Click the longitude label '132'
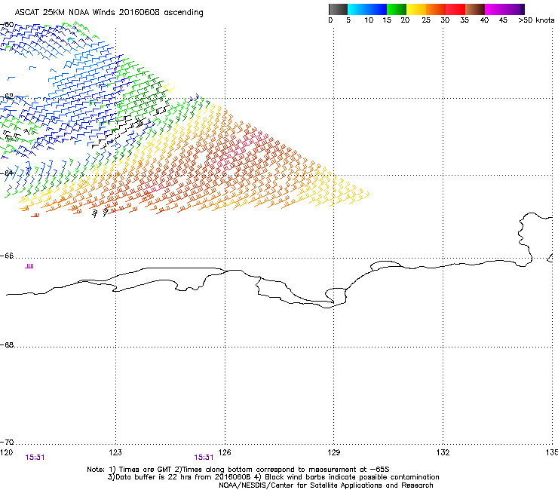The width and height of the screenshot is (558, 490). click(443, 452)
